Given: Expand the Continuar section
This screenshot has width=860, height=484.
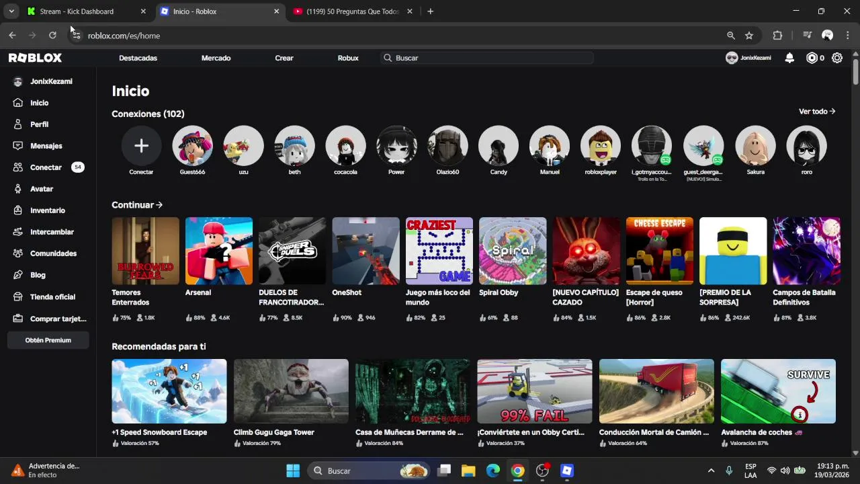Looking at the screenshot, I should [x=137, y=205].
